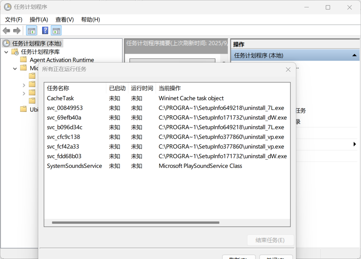Toggle the action pane toolbar icon

[56, 31]
